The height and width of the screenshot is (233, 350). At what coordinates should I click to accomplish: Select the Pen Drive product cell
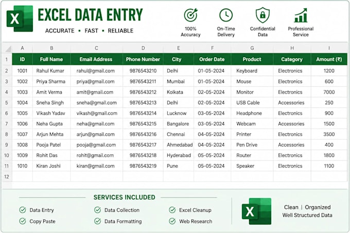(x=252, y=145)
